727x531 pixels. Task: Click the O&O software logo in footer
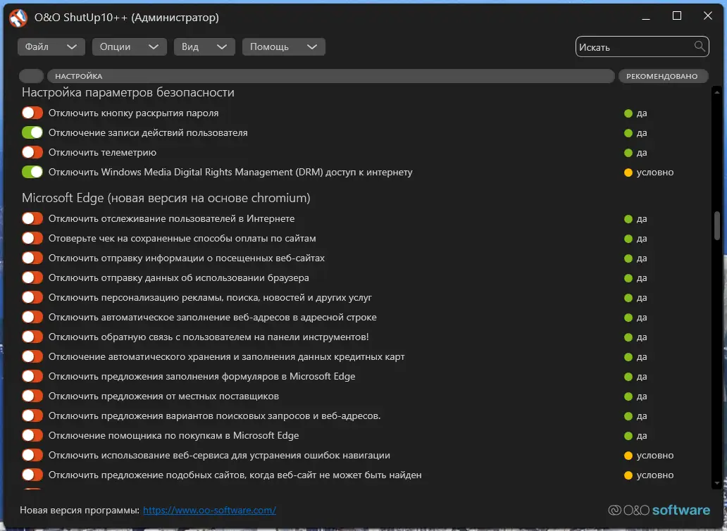(x=659, y=510)
